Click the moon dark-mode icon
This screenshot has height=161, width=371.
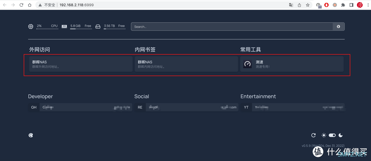341,135
